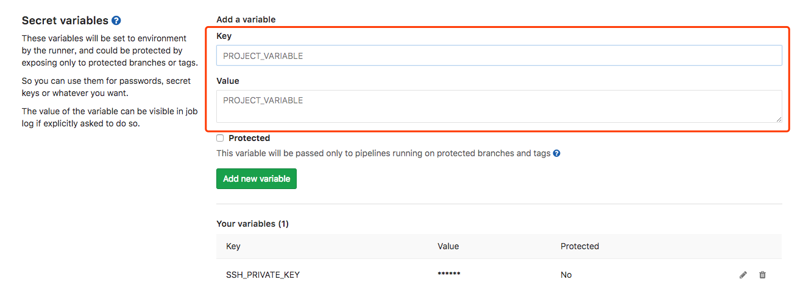This screenshot has height=293, width=800.
Task: Click the Key field label above the input
Action: tap(224, 36)
